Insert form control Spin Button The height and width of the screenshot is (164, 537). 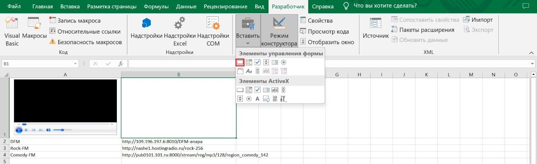tap(266, 62)
